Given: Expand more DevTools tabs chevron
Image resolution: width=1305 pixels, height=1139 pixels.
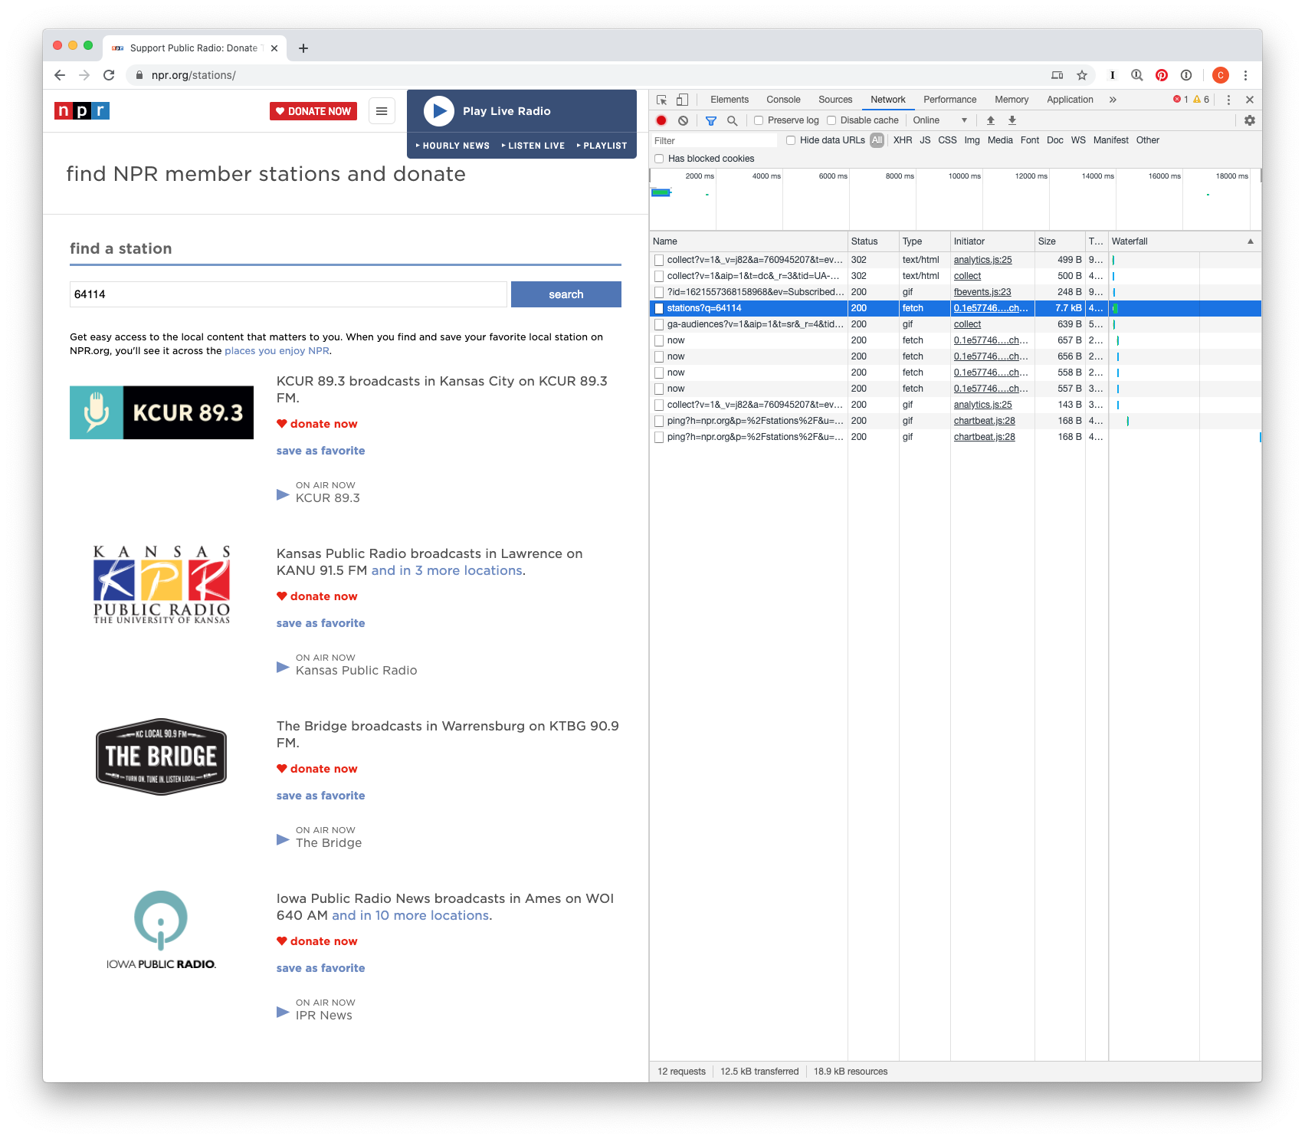Looking at the screenshot, I should click(x=1113, y=100).
